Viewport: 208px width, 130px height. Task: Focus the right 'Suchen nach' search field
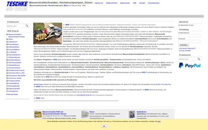(188, 59)
